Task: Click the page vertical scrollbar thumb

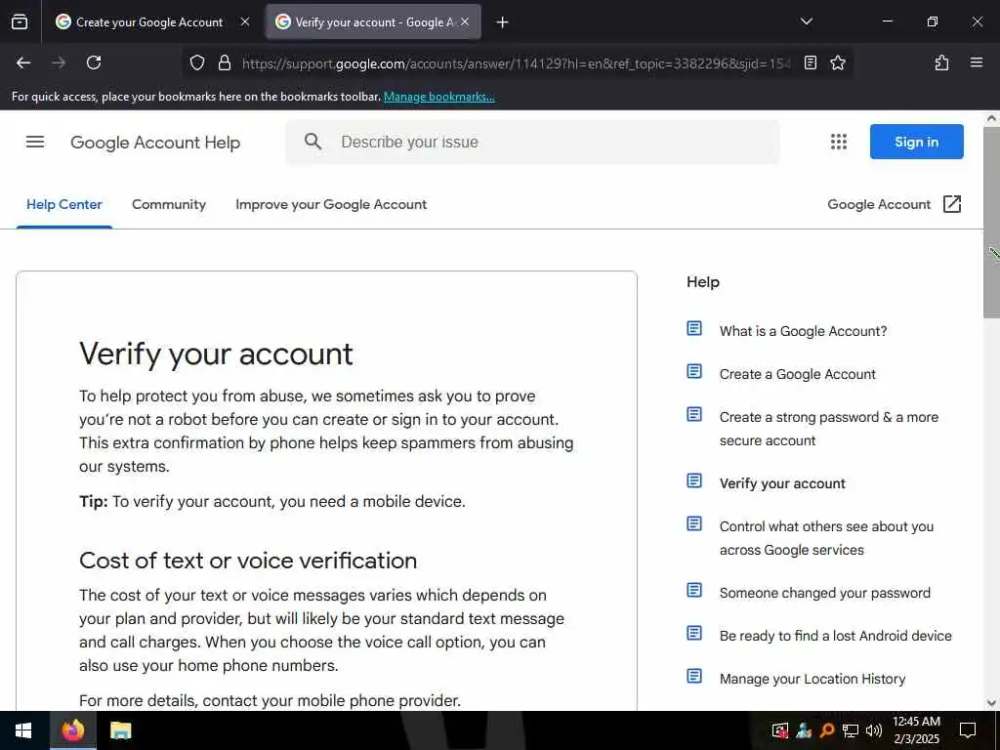Action: [x=991, y=222]
